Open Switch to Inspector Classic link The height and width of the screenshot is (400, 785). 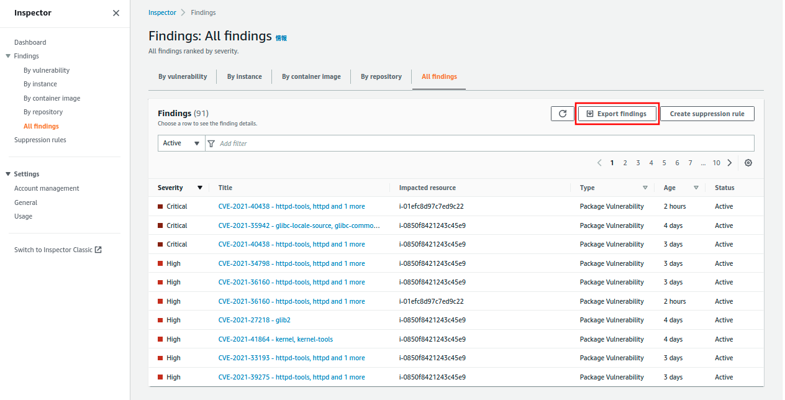[x=58, y=250]
